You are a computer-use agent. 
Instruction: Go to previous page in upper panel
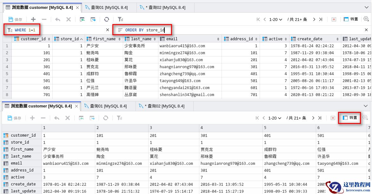point(265,19)
